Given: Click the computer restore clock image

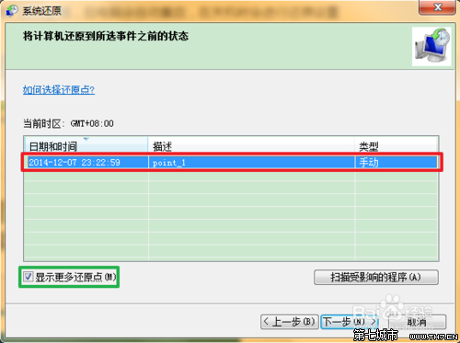Looking at the screenshot, I should click(431, 47).
